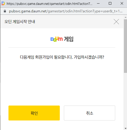Click the pubsvc.game.daum.net address bar URL
This screenshot has height=130, width=127.
66,11
